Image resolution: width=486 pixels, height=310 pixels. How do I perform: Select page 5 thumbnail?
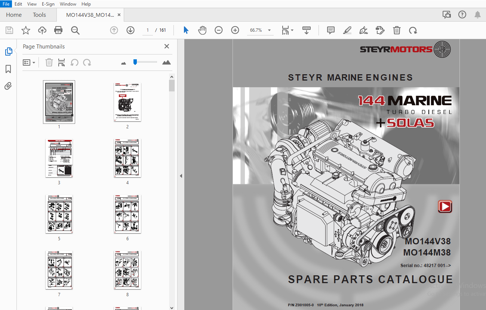(x=59, y=214)
